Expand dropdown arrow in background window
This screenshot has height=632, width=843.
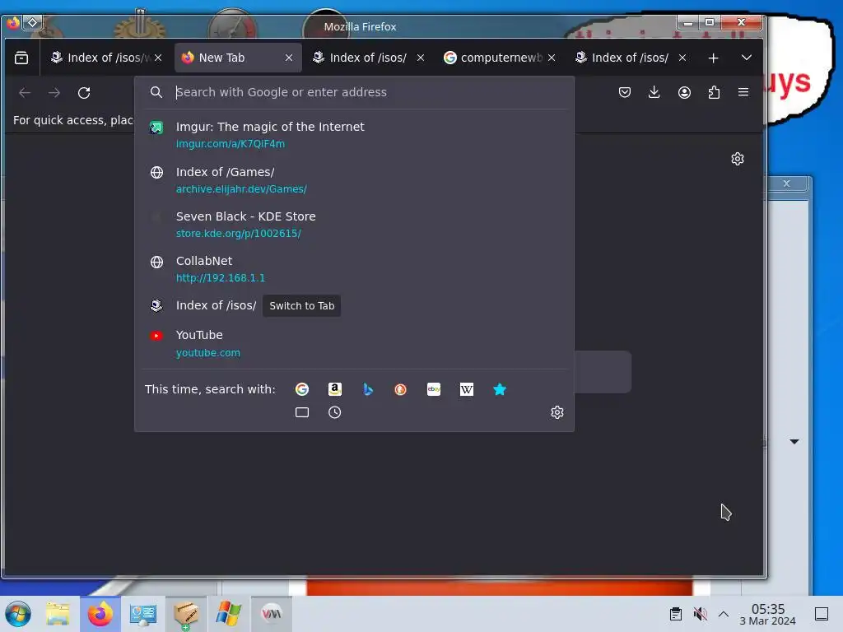(794, 441)
